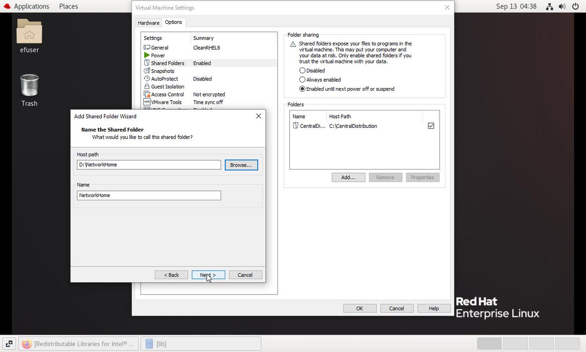Uncheck the CentralDistribution shared folder checkbox

coord(431,126)
